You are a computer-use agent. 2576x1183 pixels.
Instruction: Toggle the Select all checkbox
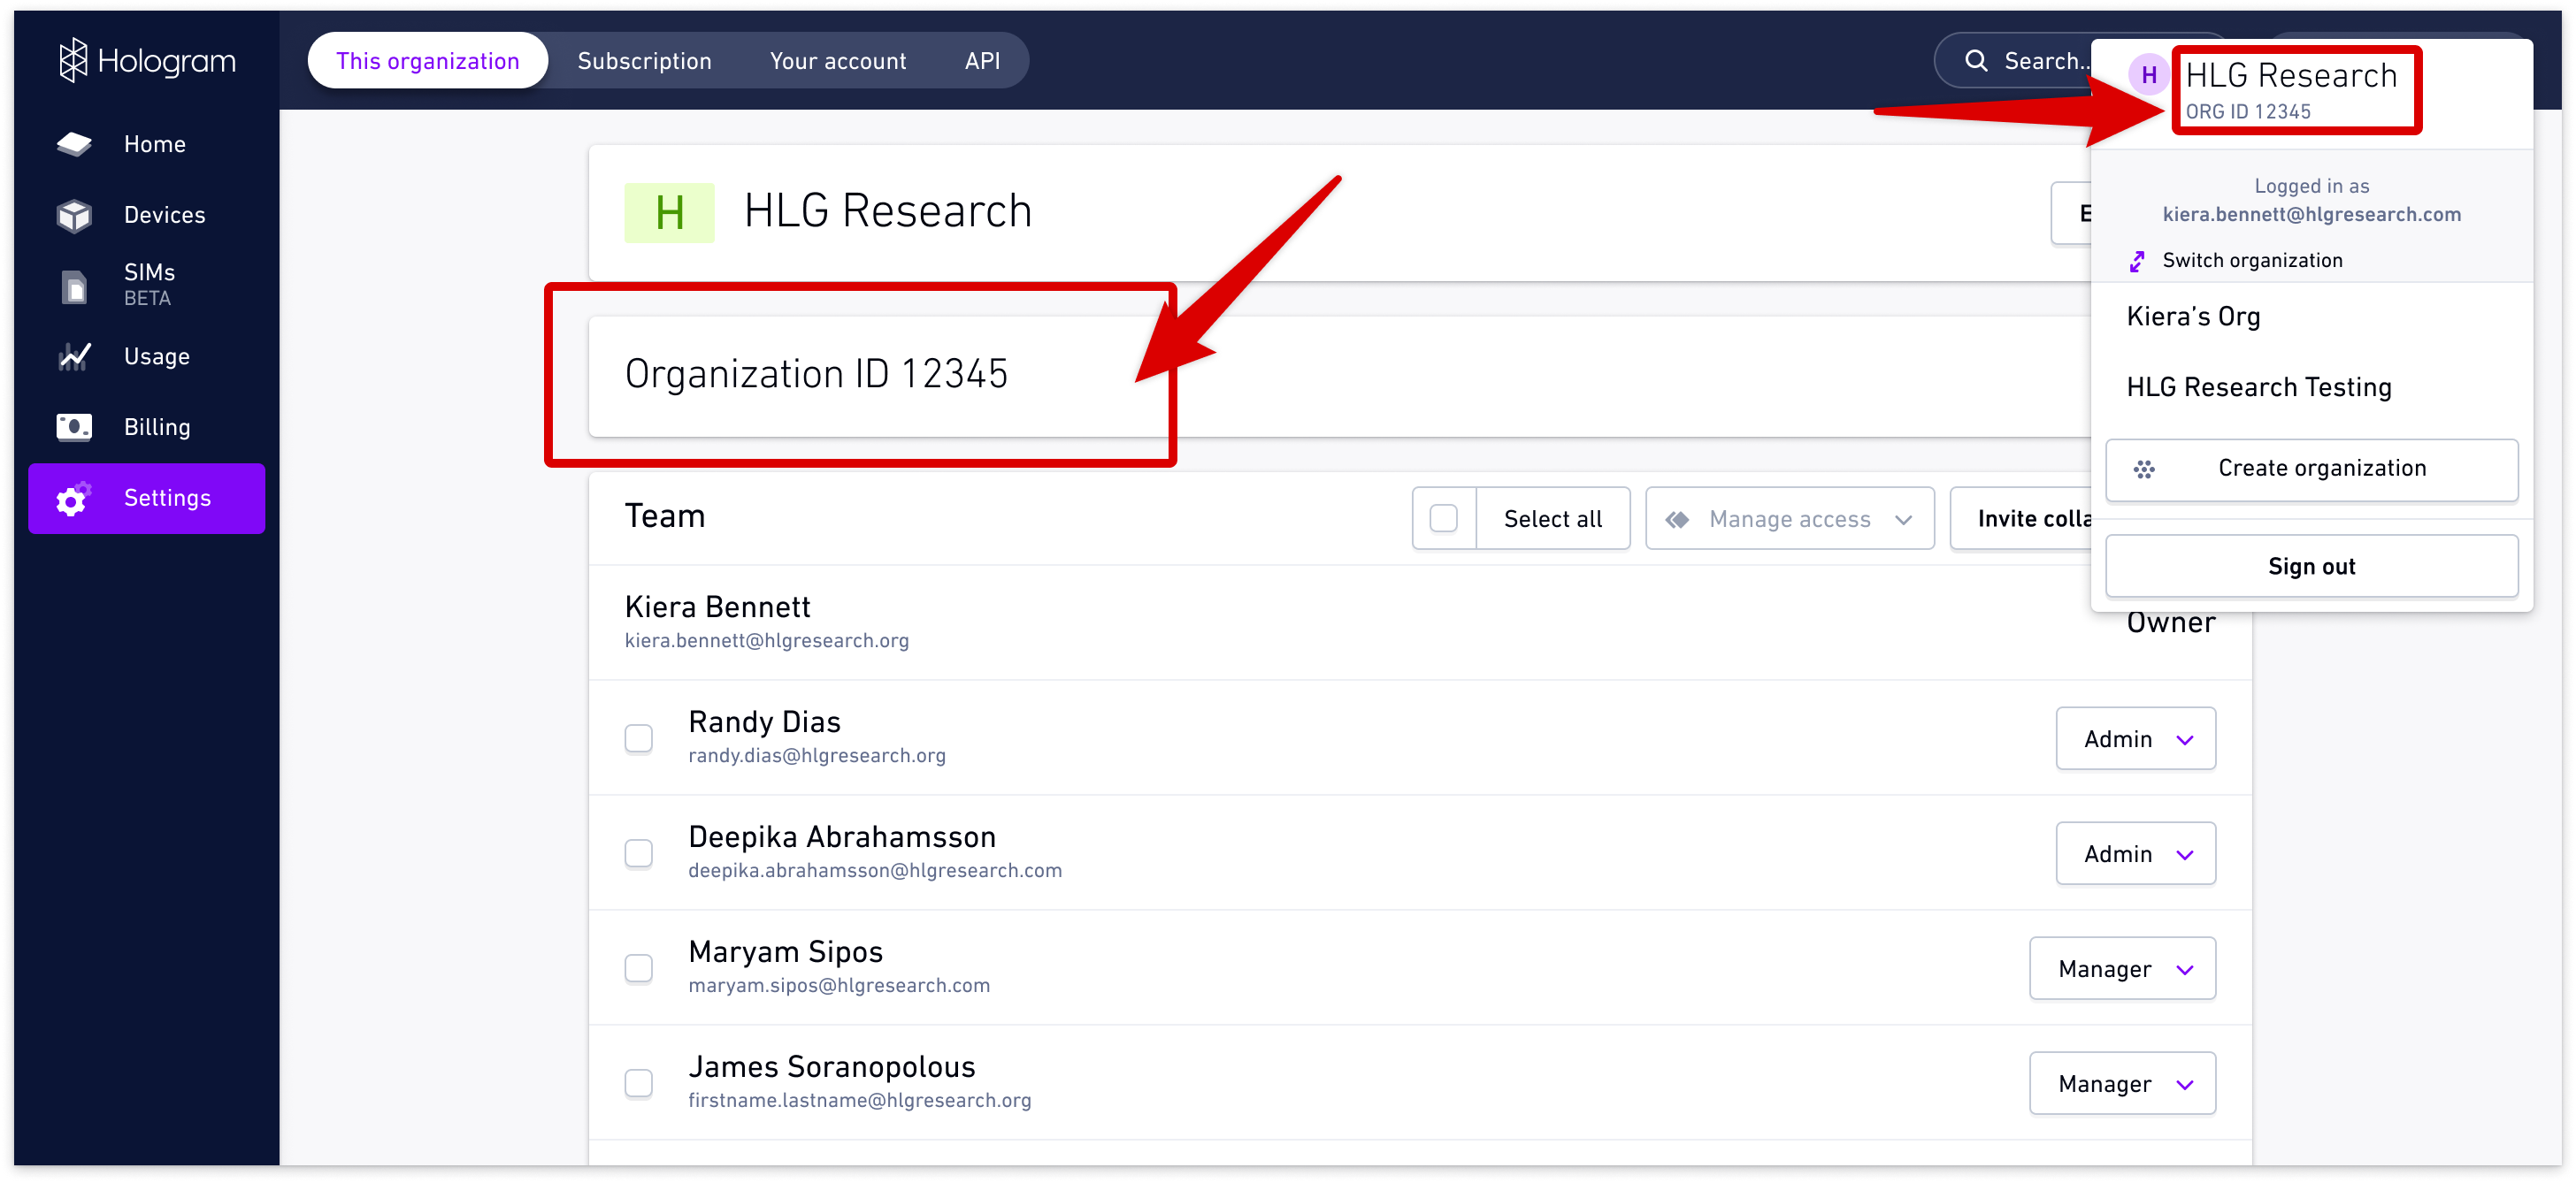[x=1443, y=517]
